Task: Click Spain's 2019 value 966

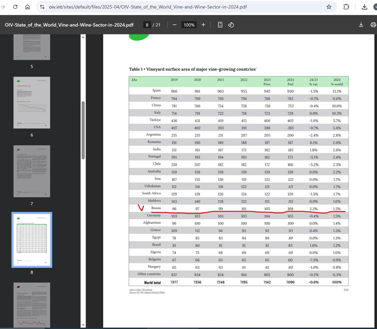Action: 174,91
